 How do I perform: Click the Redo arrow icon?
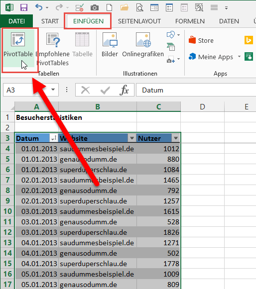pos(59,7)
